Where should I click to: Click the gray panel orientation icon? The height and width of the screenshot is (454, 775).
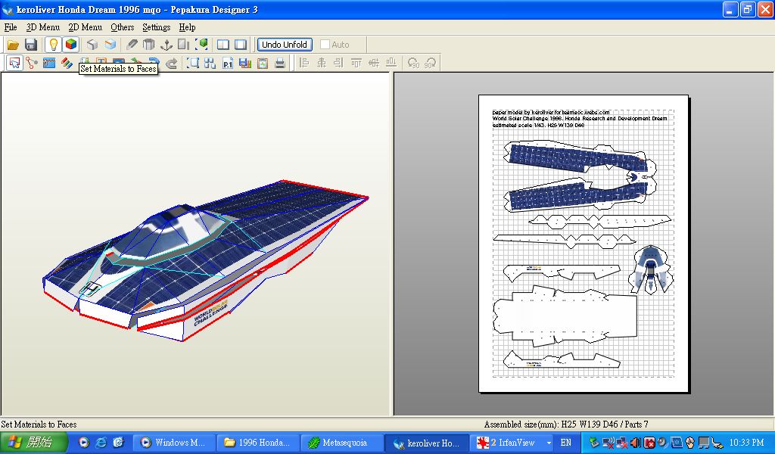[183, 45]
